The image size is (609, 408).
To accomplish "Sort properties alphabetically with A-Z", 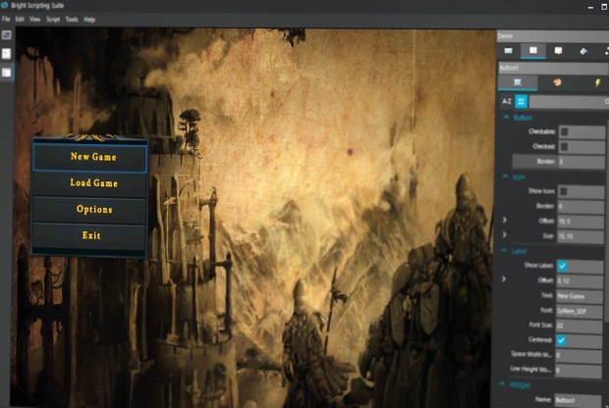I will coord(507,102).
